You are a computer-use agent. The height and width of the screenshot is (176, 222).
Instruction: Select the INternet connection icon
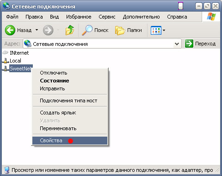click(x=6, y=52)
